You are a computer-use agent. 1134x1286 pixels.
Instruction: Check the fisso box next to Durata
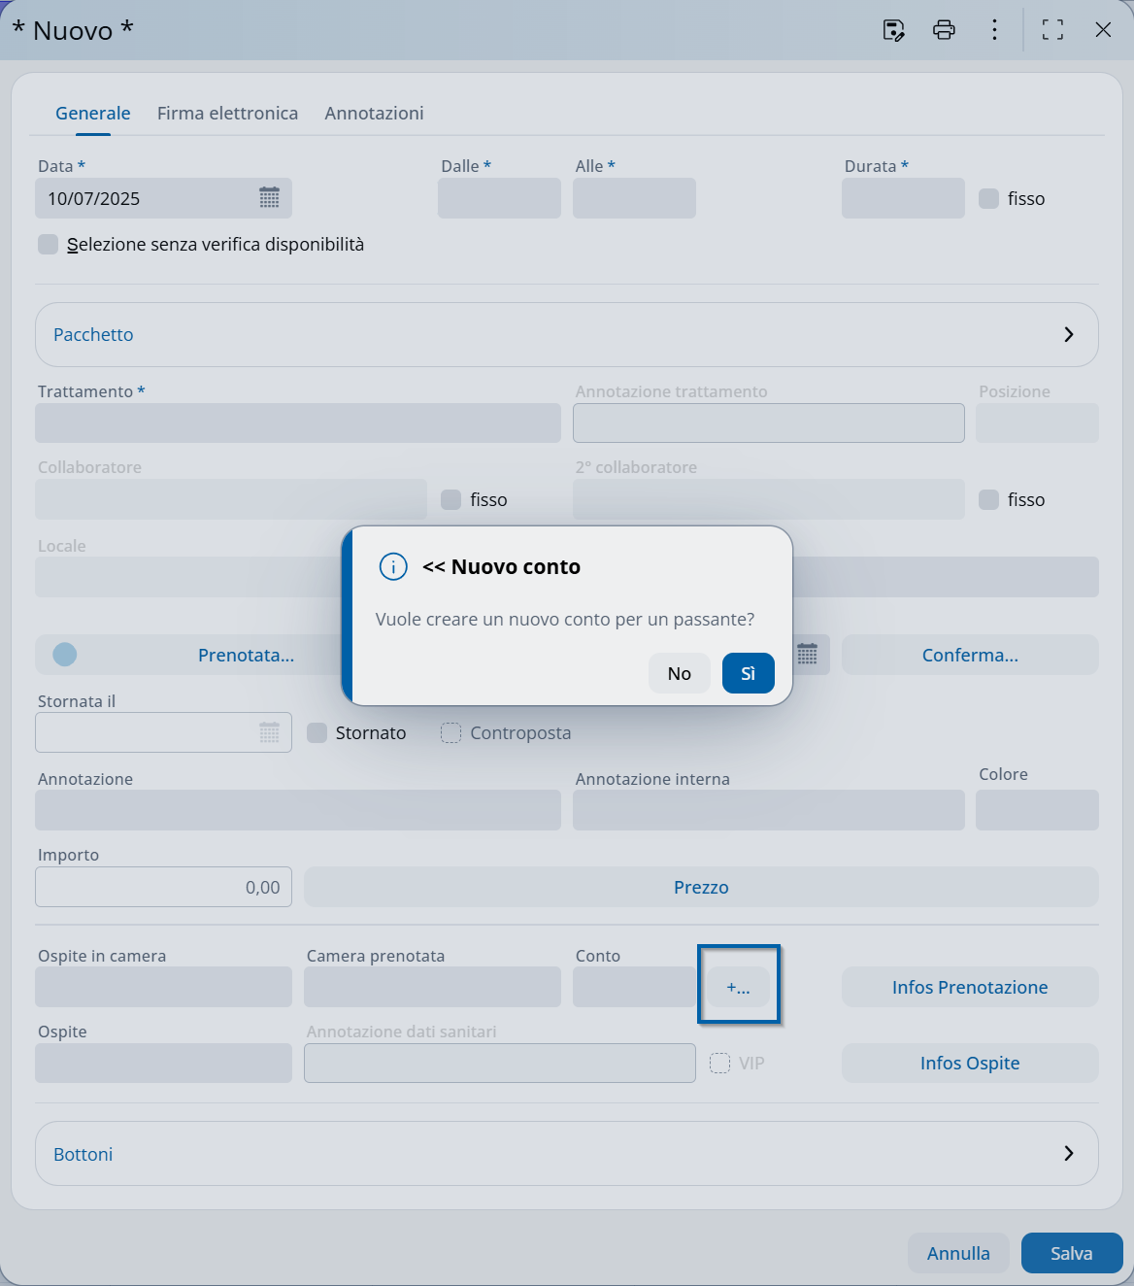click(x=988, y=198)
